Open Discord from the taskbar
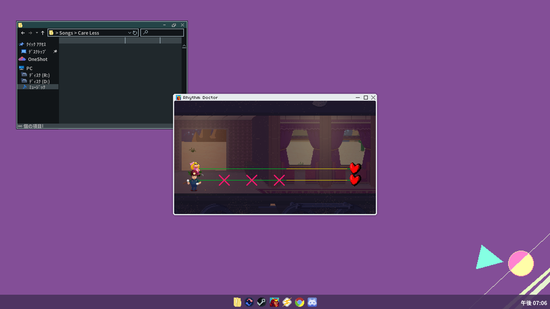 point(312,302)
